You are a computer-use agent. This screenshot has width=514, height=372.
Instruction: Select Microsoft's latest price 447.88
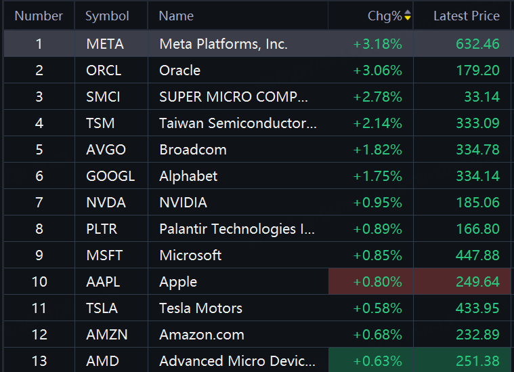click(477, 255)
